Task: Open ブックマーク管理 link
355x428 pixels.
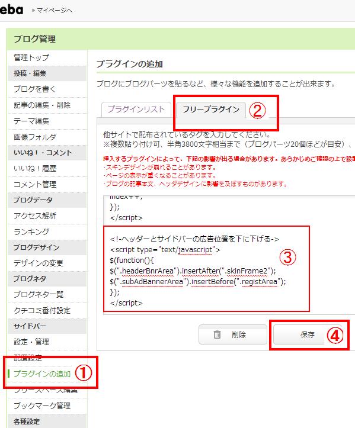Action: [42, 406]
